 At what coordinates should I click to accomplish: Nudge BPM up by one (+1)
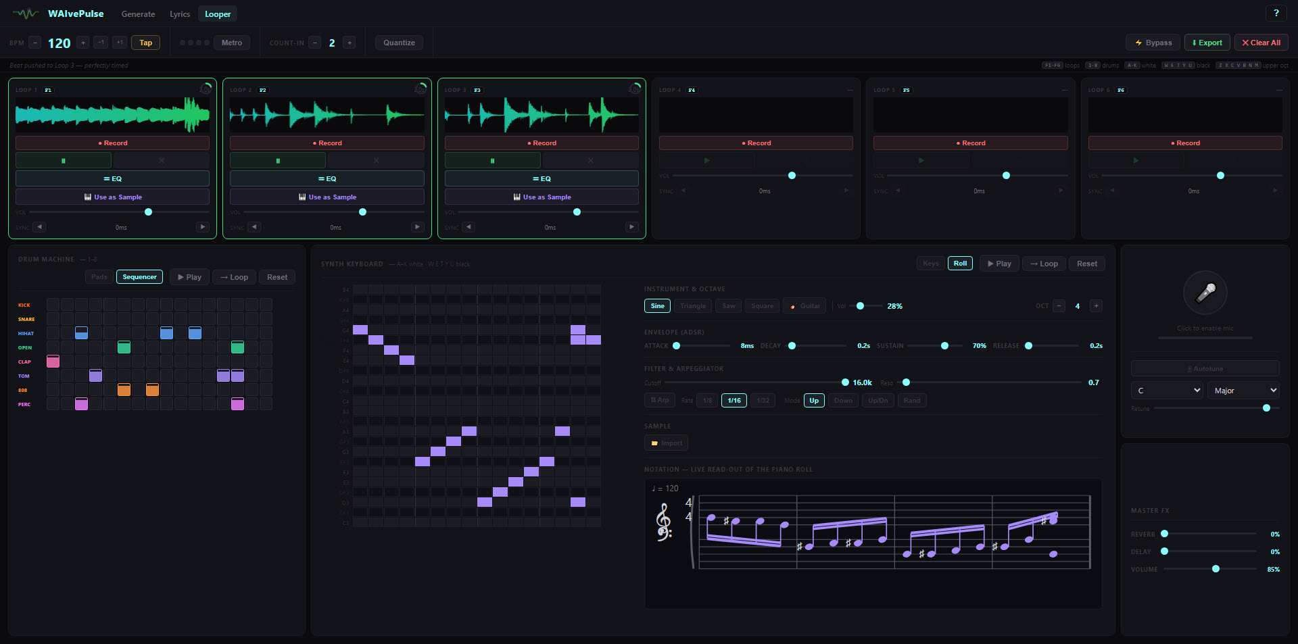120,43
